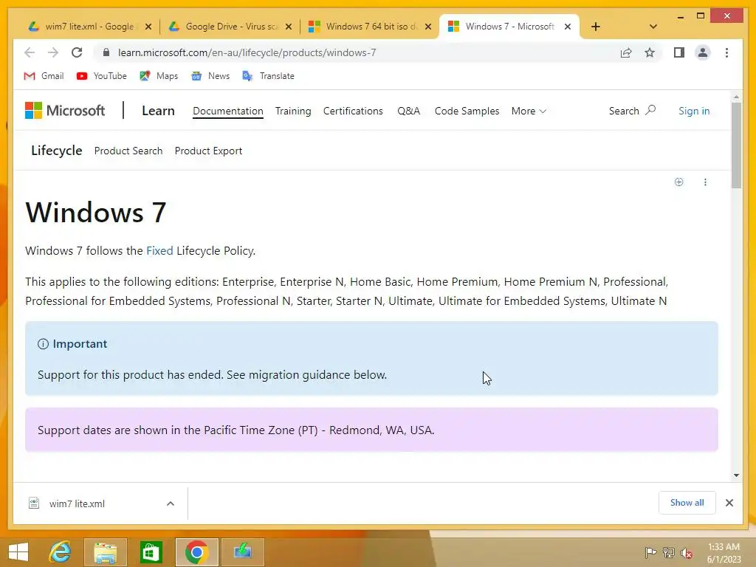The width and height of the screenshot is (756, 567).
Task: Click the add to collection plus icon
Action: (x=679, y=182)
